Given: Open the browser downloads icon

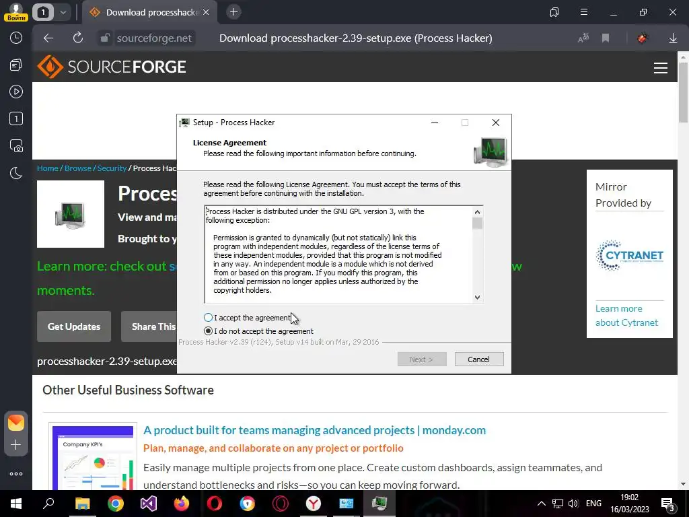Looking at the screenshot, I should 673,38.
